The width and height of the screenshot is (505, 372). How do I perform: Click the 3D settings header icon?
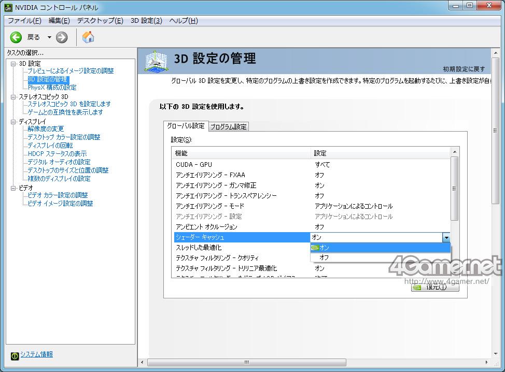[x=156, y=61]
